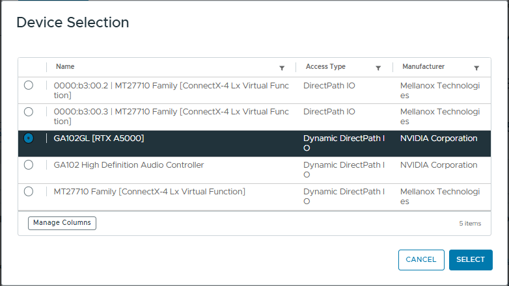Click Mellanox Technologies in the last row

[439, 196]
